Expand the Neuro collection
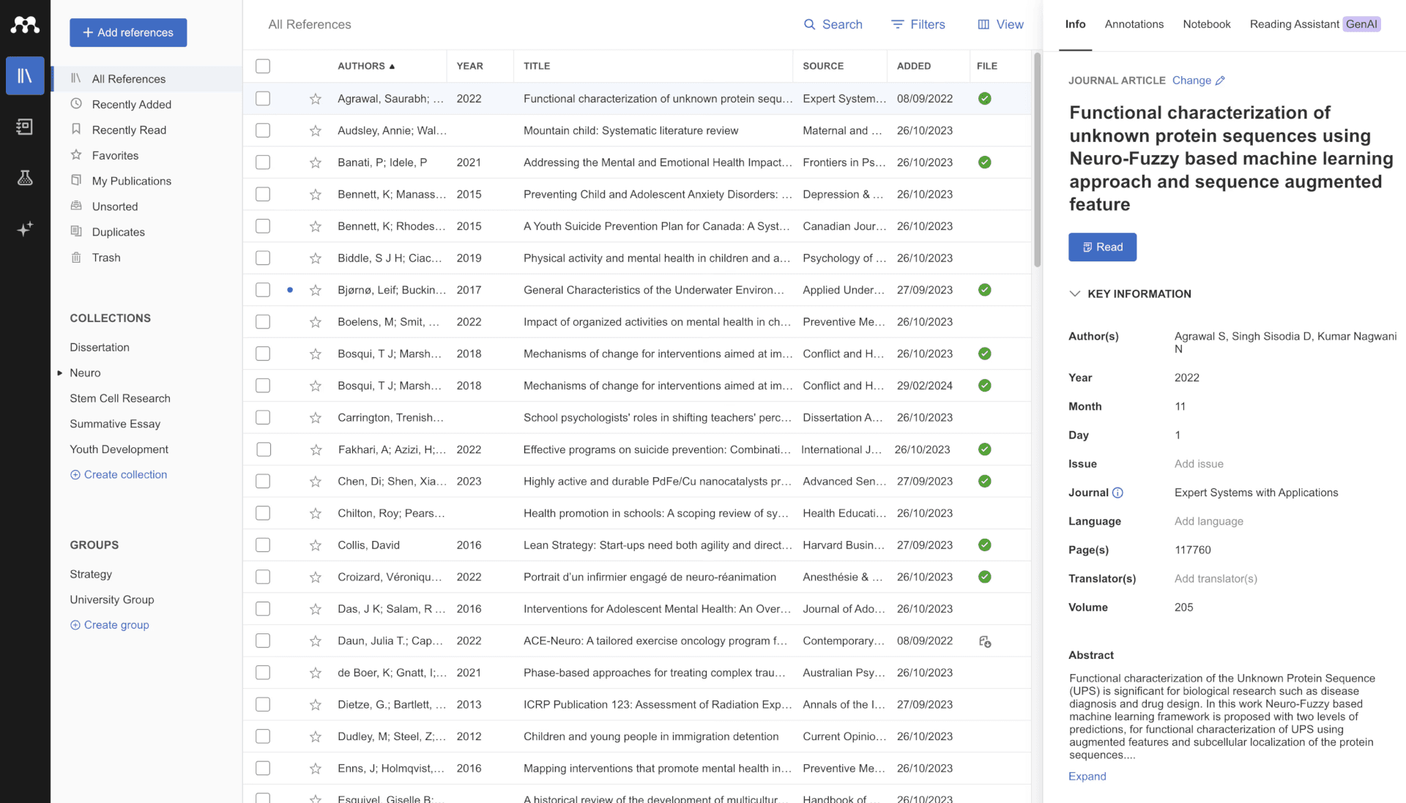The height and width of the screenshot is (803, 1406). coord(60,373)
